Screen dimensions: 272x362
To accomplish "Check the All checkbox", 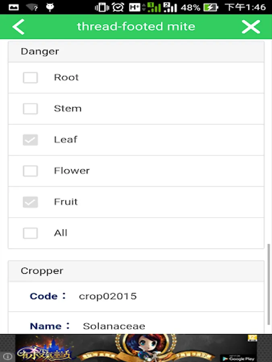I will click(30, 233).
